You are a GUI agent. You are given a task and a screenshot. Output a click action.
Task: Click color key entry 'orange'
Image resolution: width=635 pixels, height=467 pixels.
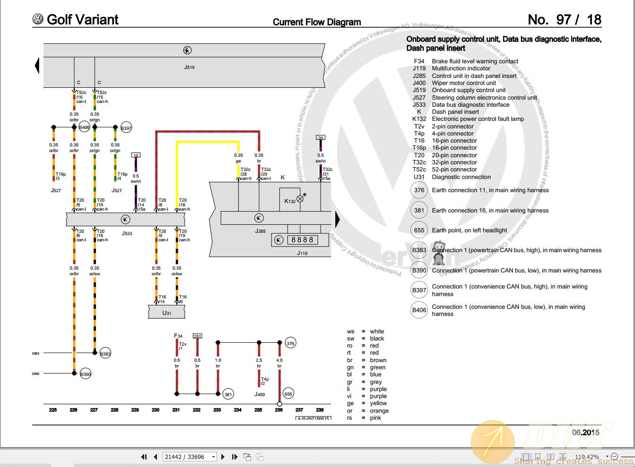coord(379,411)
